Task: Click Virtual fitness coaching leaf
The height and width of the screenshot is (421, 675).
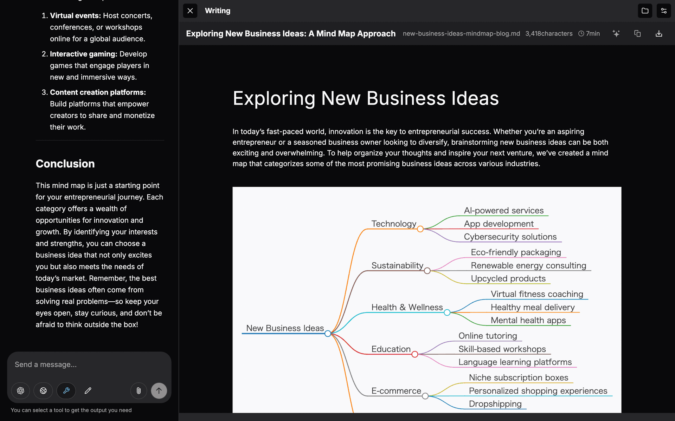Action: (537, 294)
